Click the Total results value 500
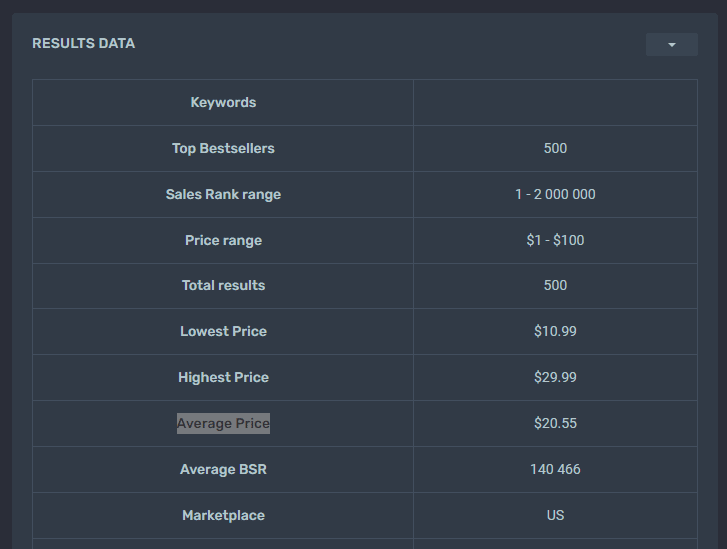The width and height of the screenshot is (727, 549). point(555,285)
